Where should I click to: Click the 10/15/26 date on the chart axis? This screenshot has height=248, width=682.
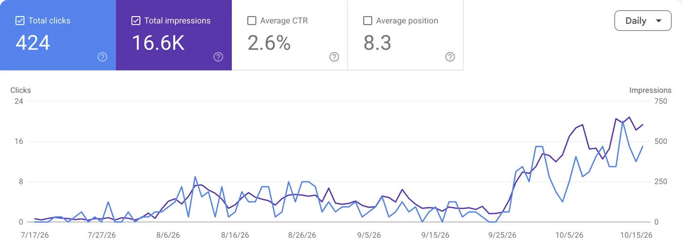tap(635, 235)
